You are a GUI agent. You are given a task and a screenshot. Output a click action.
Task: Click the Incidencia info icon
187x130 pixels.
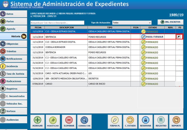tap(3, 66)
